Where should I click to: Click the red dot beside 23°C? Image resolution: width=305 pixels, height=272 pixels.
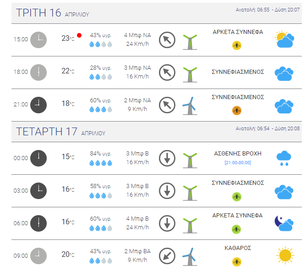79,35
